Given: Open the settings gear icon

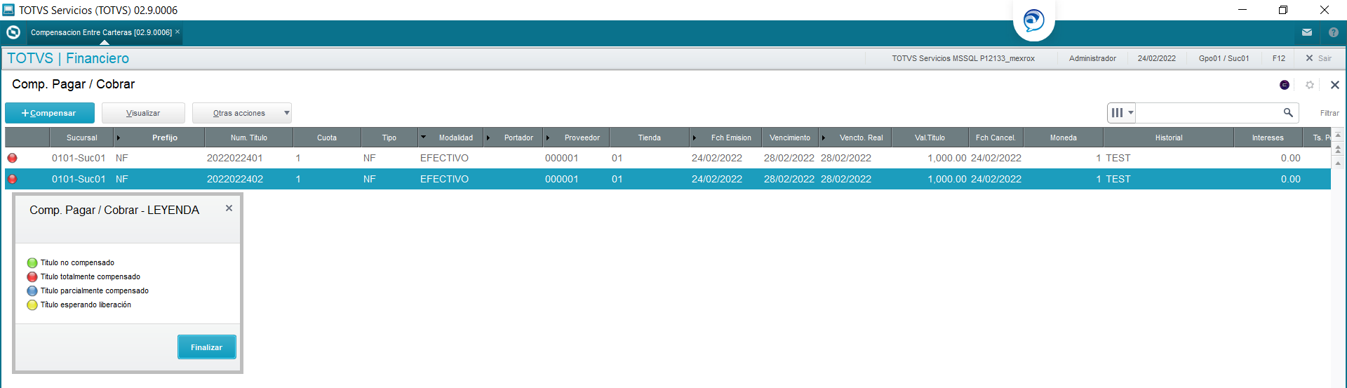Looking at the screenshot, I should pyautogui.click(x=1310, y=85).
